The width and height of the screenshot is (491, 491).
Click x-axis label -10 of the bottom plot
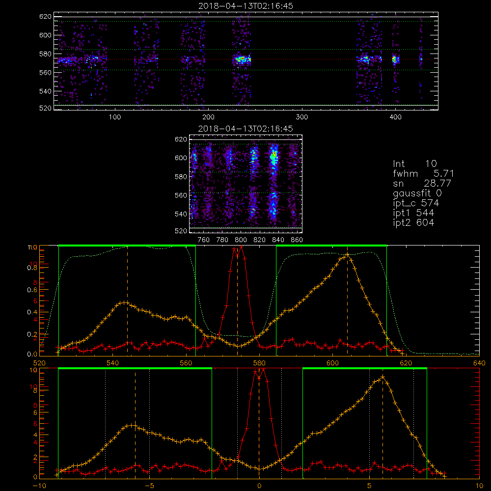coord(39,486)
